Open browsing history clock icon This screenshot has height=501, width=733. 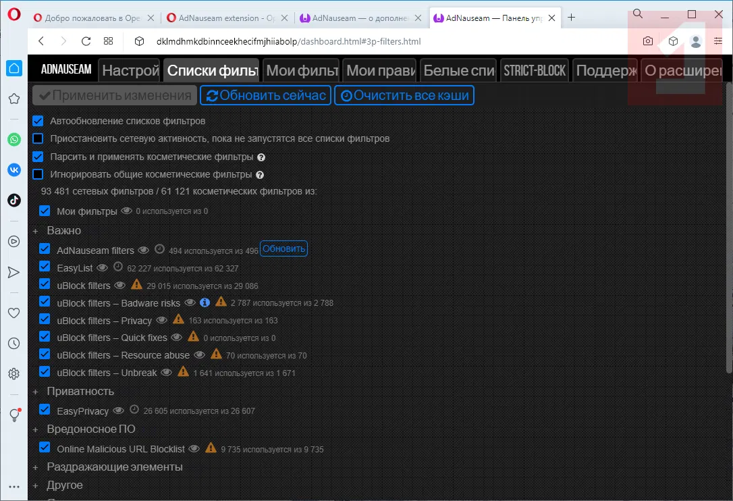coord(14,344)
